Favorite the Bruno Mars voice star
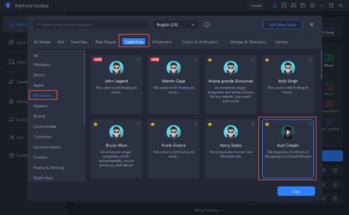Screen dimensions: 349x215 coord(139,123)
